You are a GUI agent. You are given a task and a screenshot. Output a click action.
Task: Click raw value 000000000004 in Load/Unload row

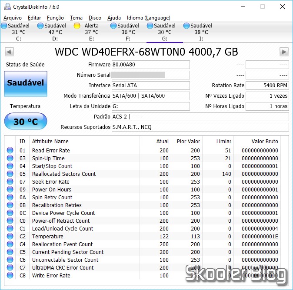click(x=260, y=229)
